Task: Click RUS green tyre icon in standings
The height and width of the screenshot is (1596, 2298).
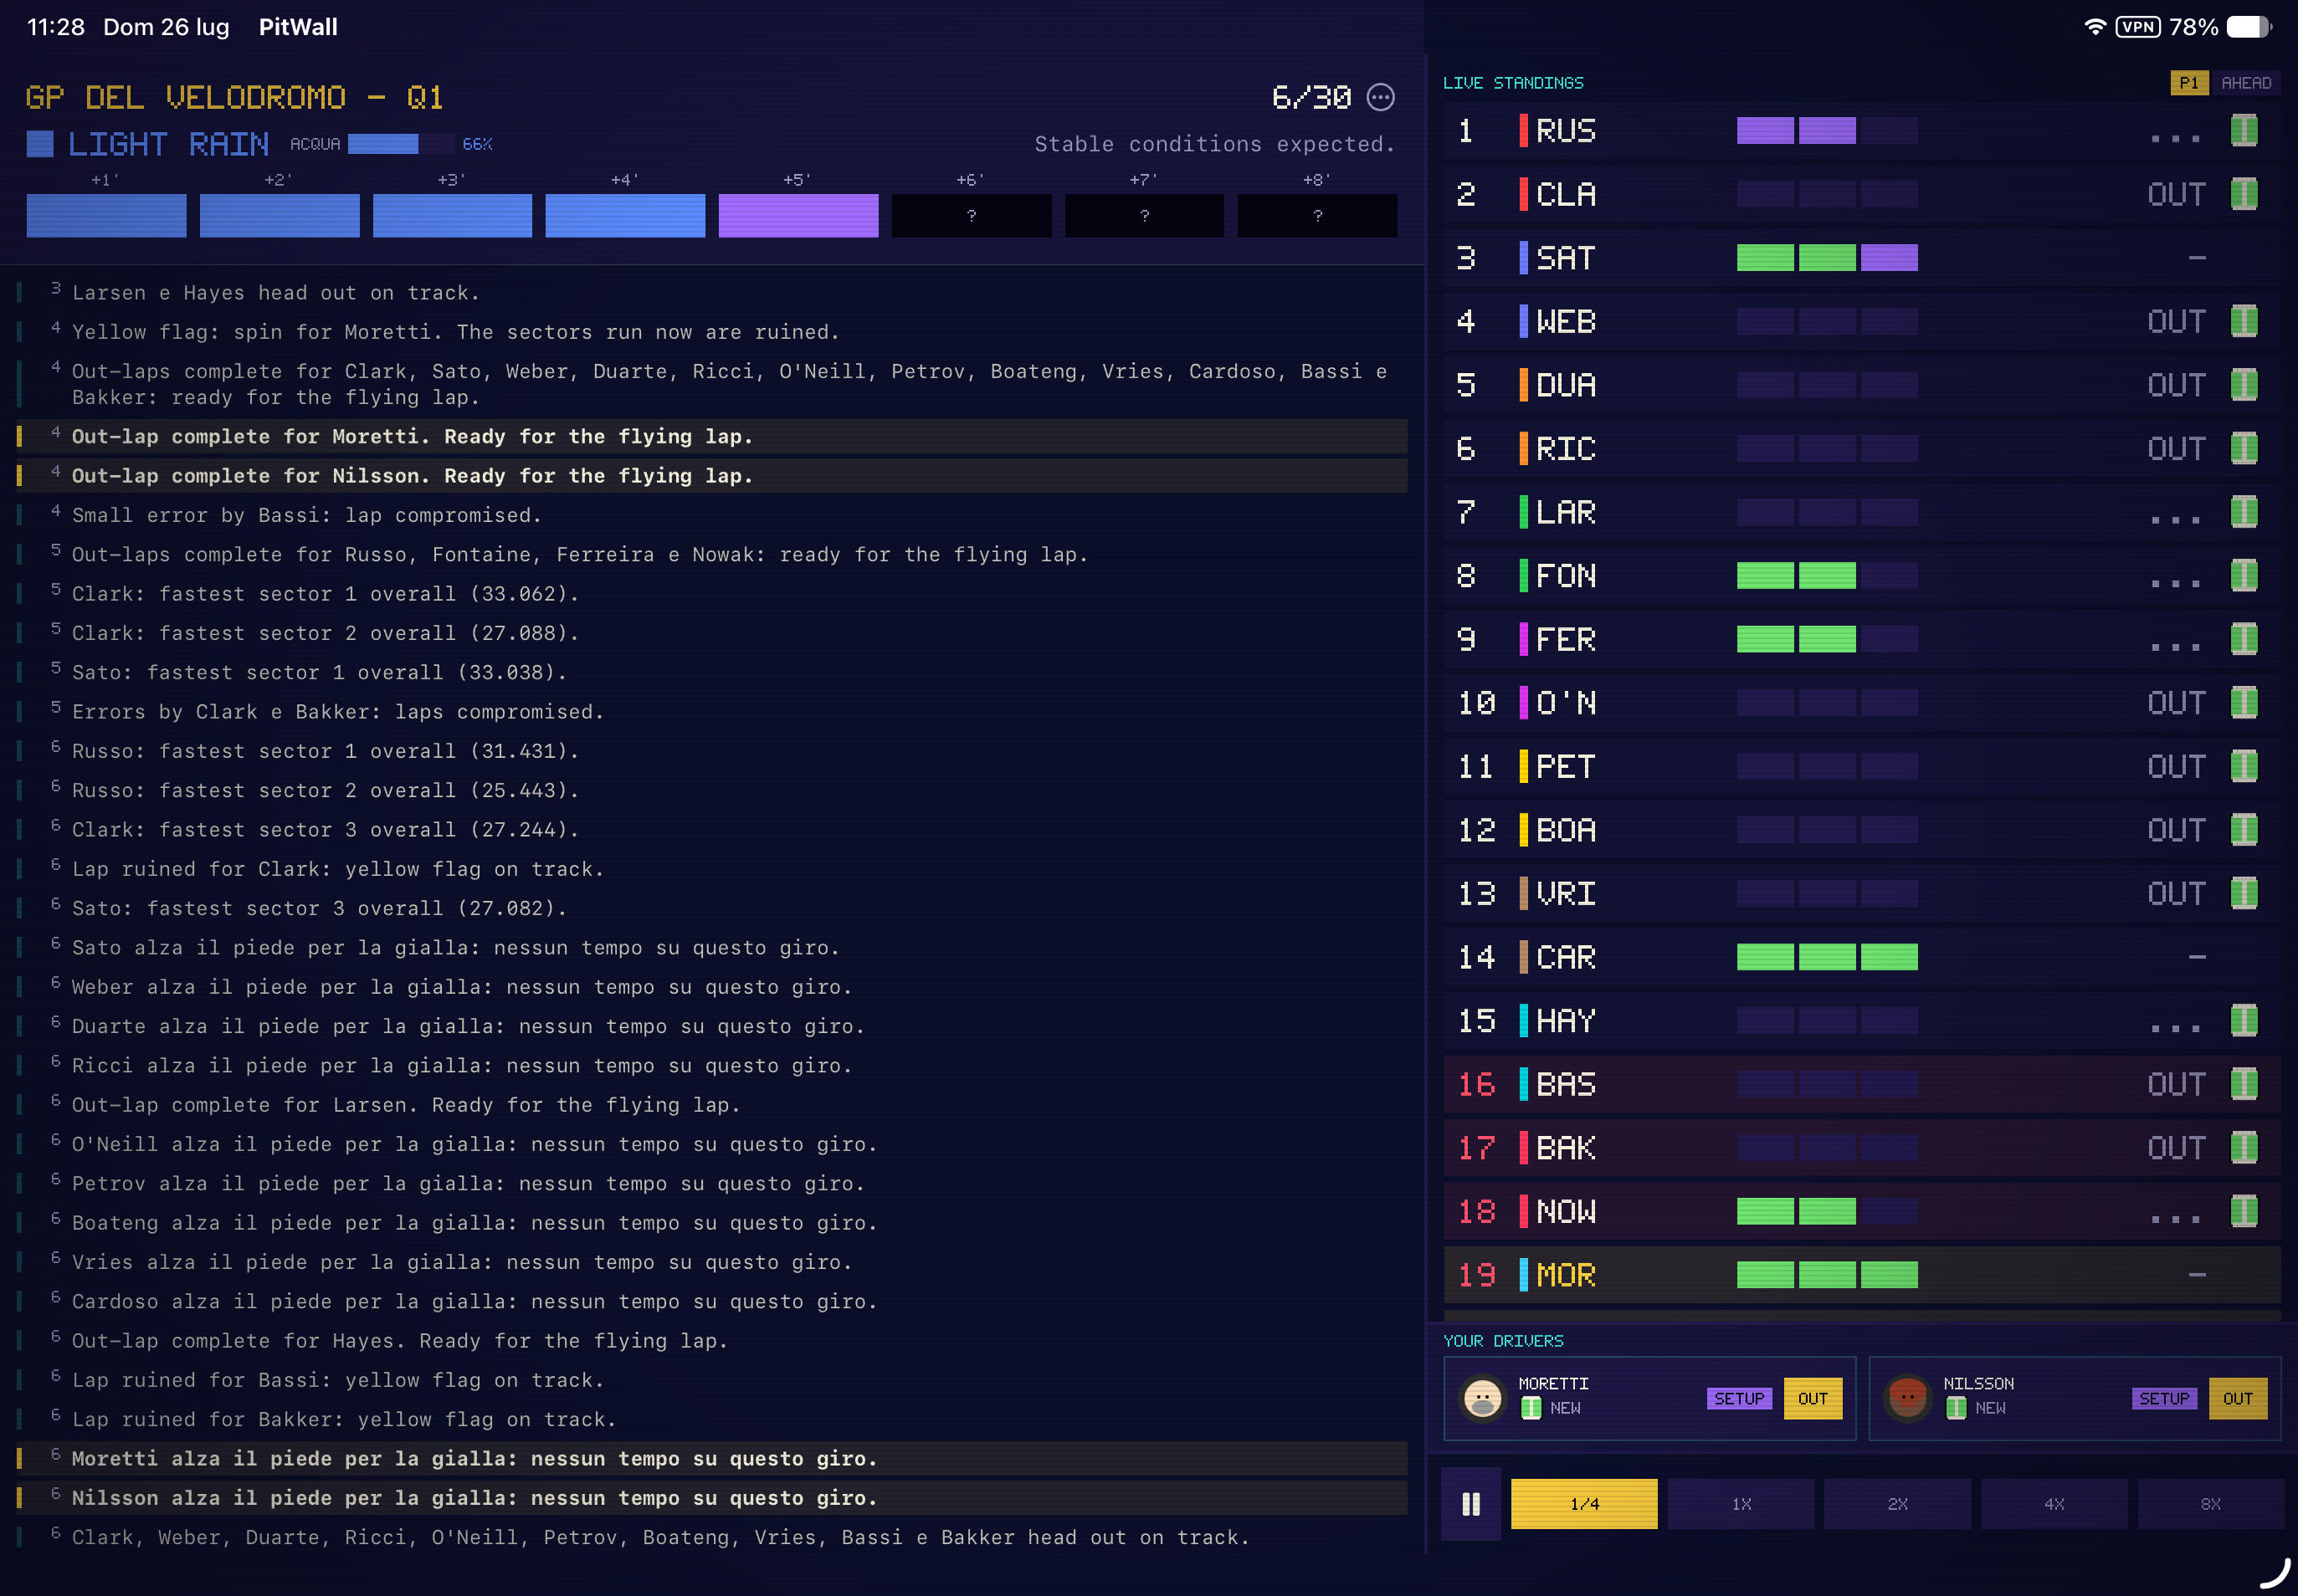Action: (2244, 130)
